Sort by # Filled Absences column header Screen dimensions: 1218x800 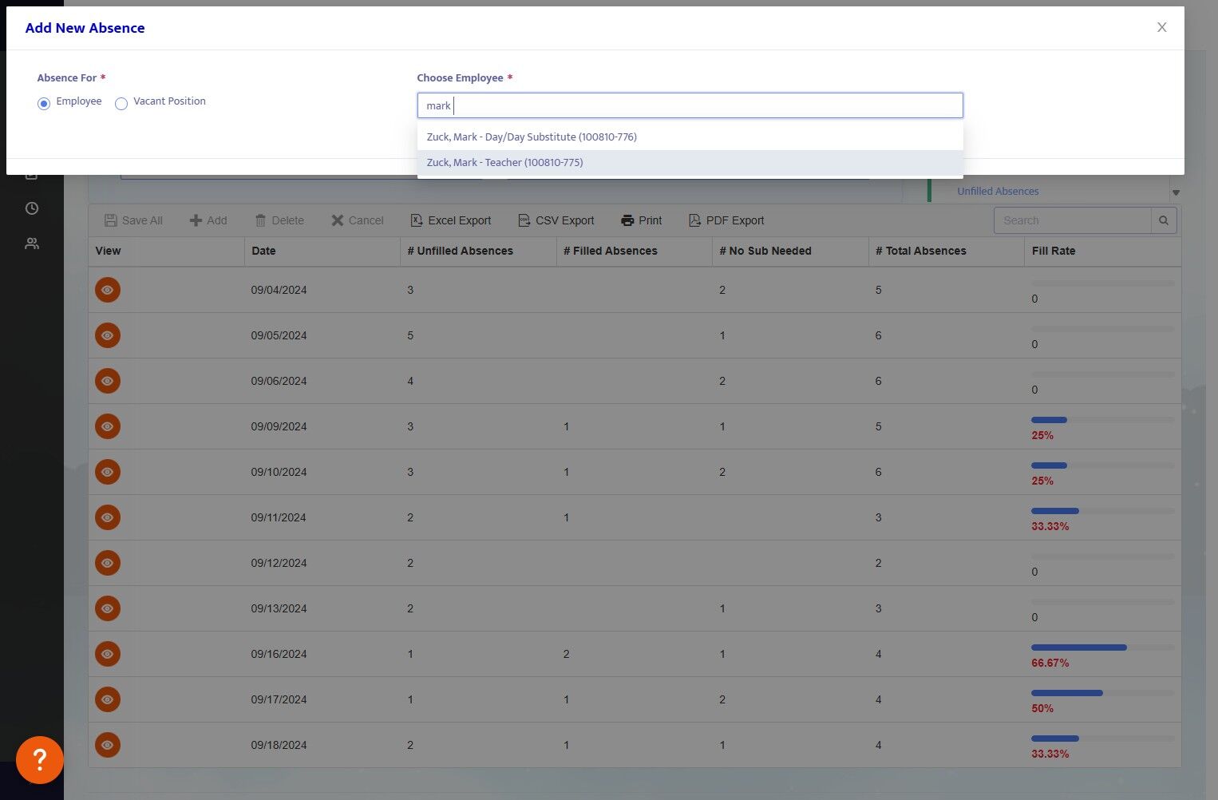tap(634, 251)
